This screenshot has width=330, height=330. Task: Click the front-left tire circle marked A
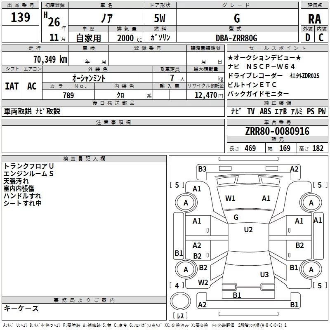tap(186, 203)
